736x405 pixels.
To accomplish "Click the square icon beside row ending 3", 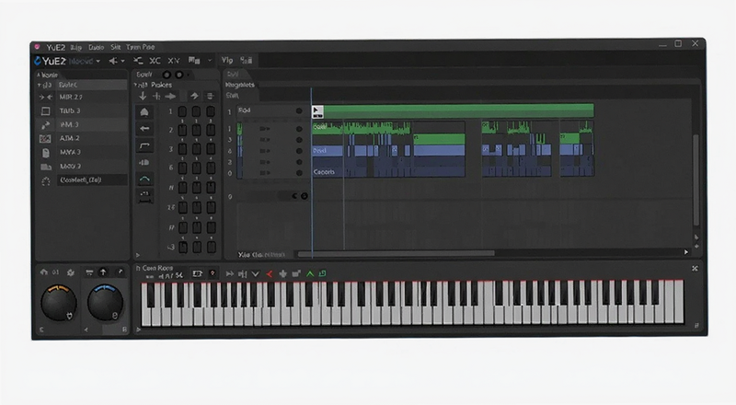I will [x=45, y=111].
